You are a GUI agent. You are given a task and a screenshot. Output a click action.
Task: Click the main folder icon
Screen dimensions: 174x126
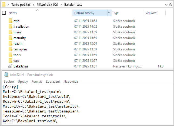(10, 32)
